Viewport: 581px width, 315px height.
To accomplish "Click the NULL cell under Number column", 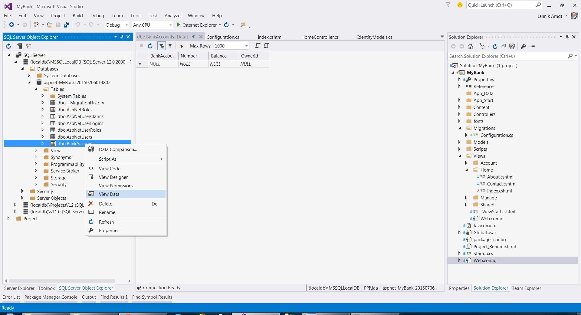I will coord(193,64).
